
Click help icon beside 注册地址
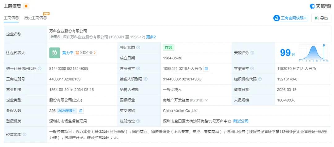click(x=138, y=121)
